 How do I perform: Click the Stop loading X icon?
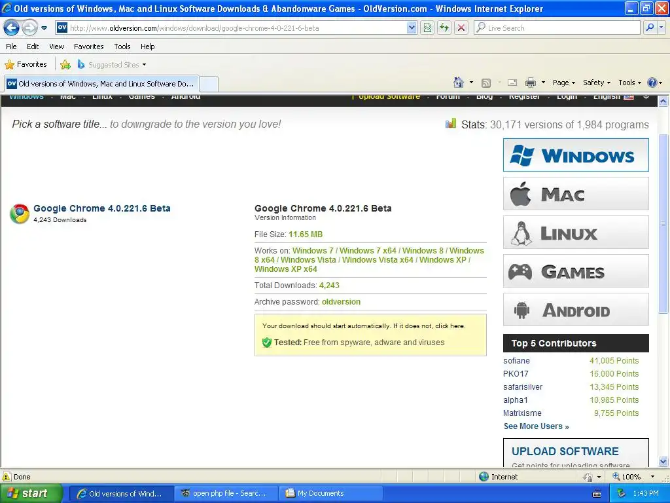pos(461,28)
